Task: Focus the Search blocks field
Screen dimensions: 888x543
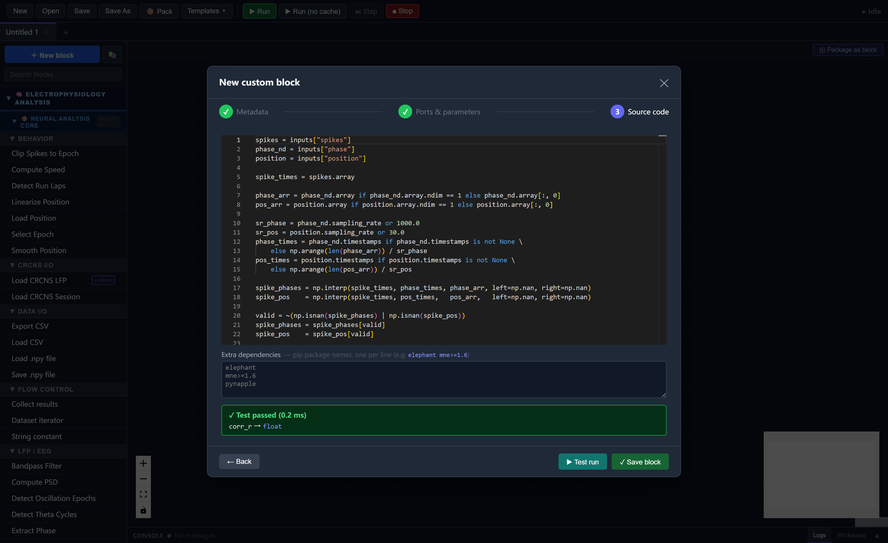Action: click(x=63, y=74)
